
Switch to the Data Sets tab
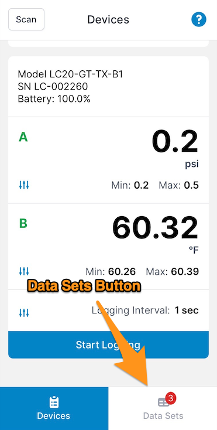163,408
